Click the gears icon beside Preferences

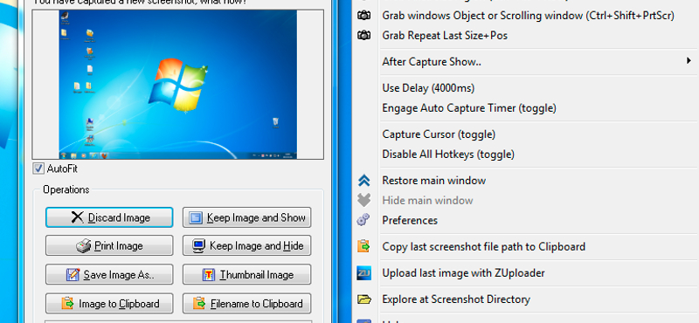[363, 220]
